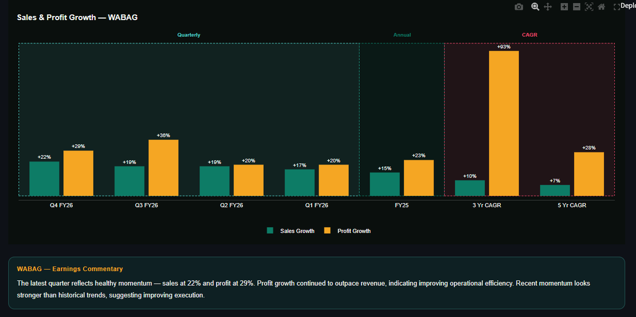Click the 5 Yr CAGR profit bar +28%
Image resolution: width=636 pixels, height=317 pixels.
tap(589, 174)
